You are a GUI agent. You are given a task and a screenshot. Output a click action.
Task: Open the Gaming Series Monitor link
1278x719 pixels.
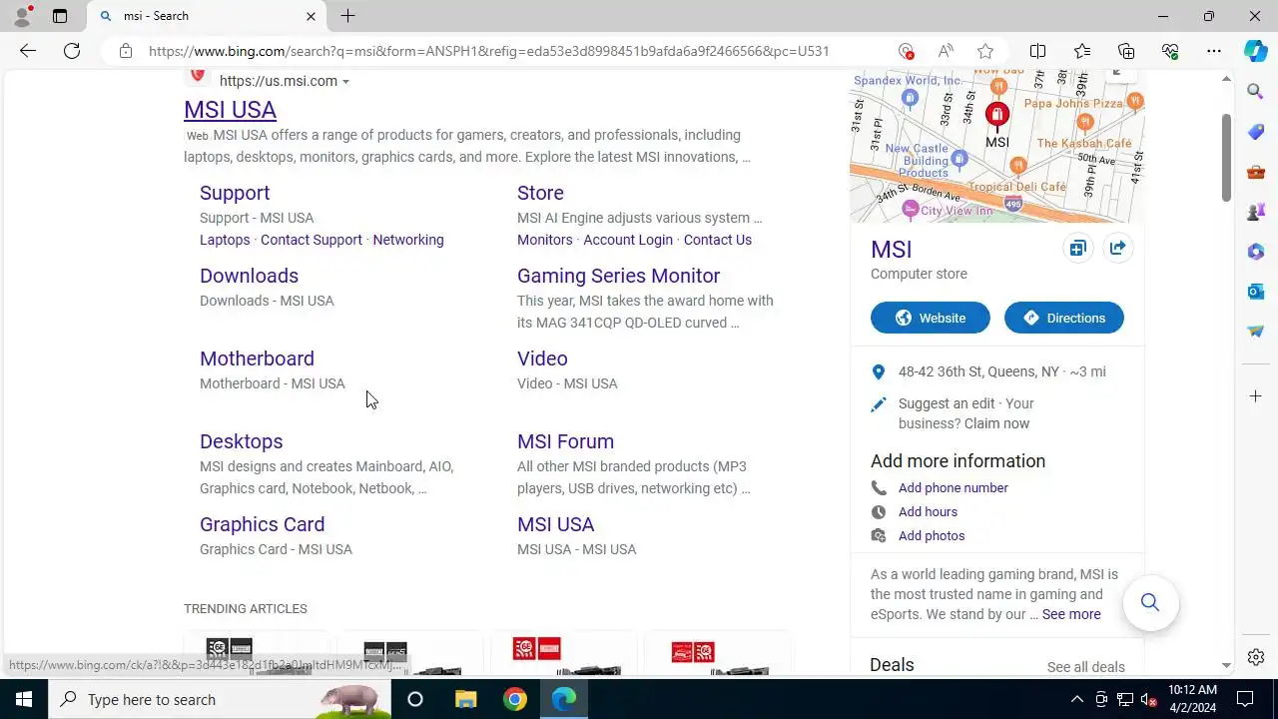coord(618,276)
